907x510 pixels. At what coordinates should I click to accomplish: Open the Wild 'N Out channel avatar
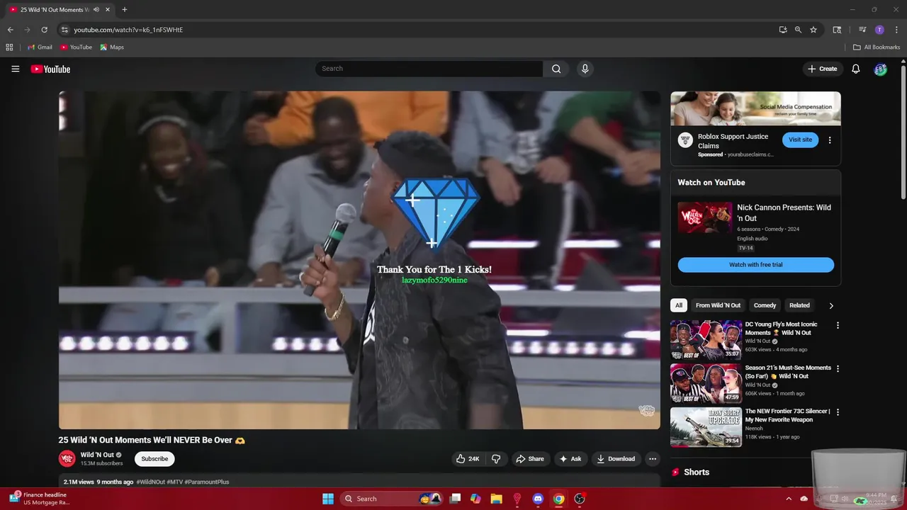point(67,459)
